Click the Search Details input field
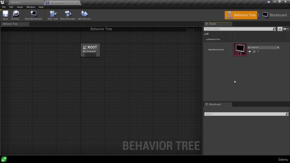Viewport: 290px width, 163px height. (238, 29)
